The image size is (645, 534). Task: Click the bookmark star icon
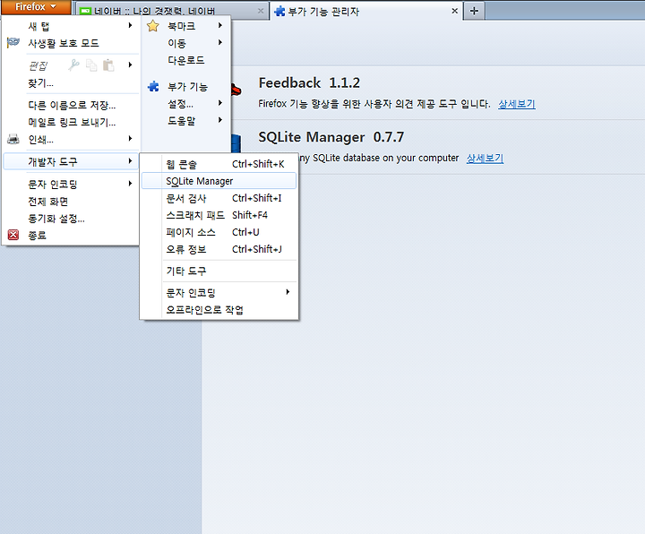point(153,26)
